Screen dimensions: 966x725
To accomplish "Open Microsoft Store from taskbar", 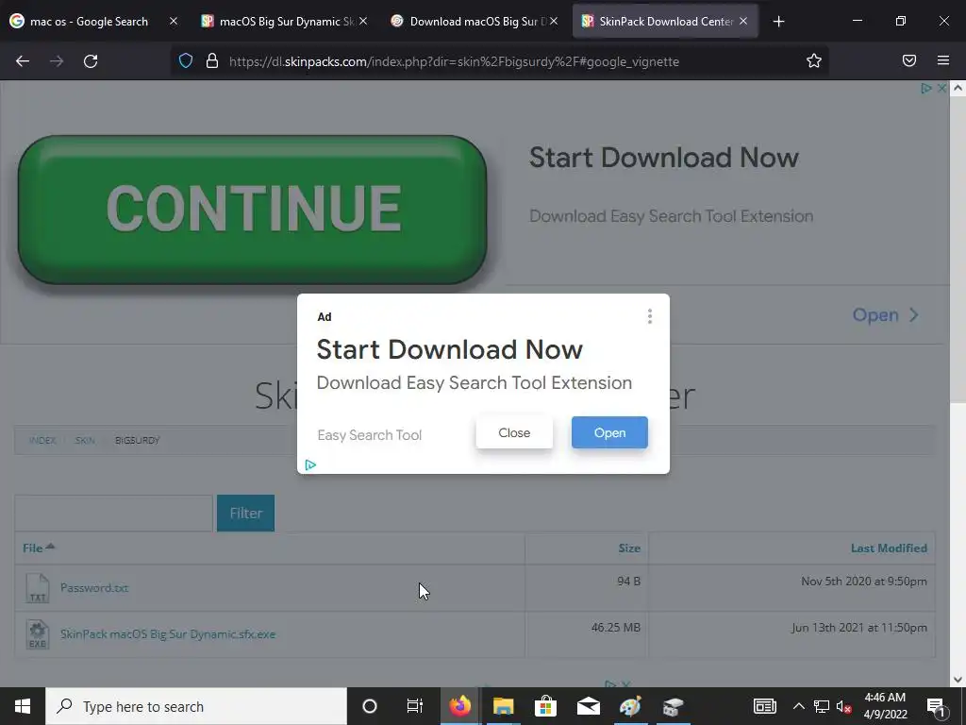I will click(545, 706).
